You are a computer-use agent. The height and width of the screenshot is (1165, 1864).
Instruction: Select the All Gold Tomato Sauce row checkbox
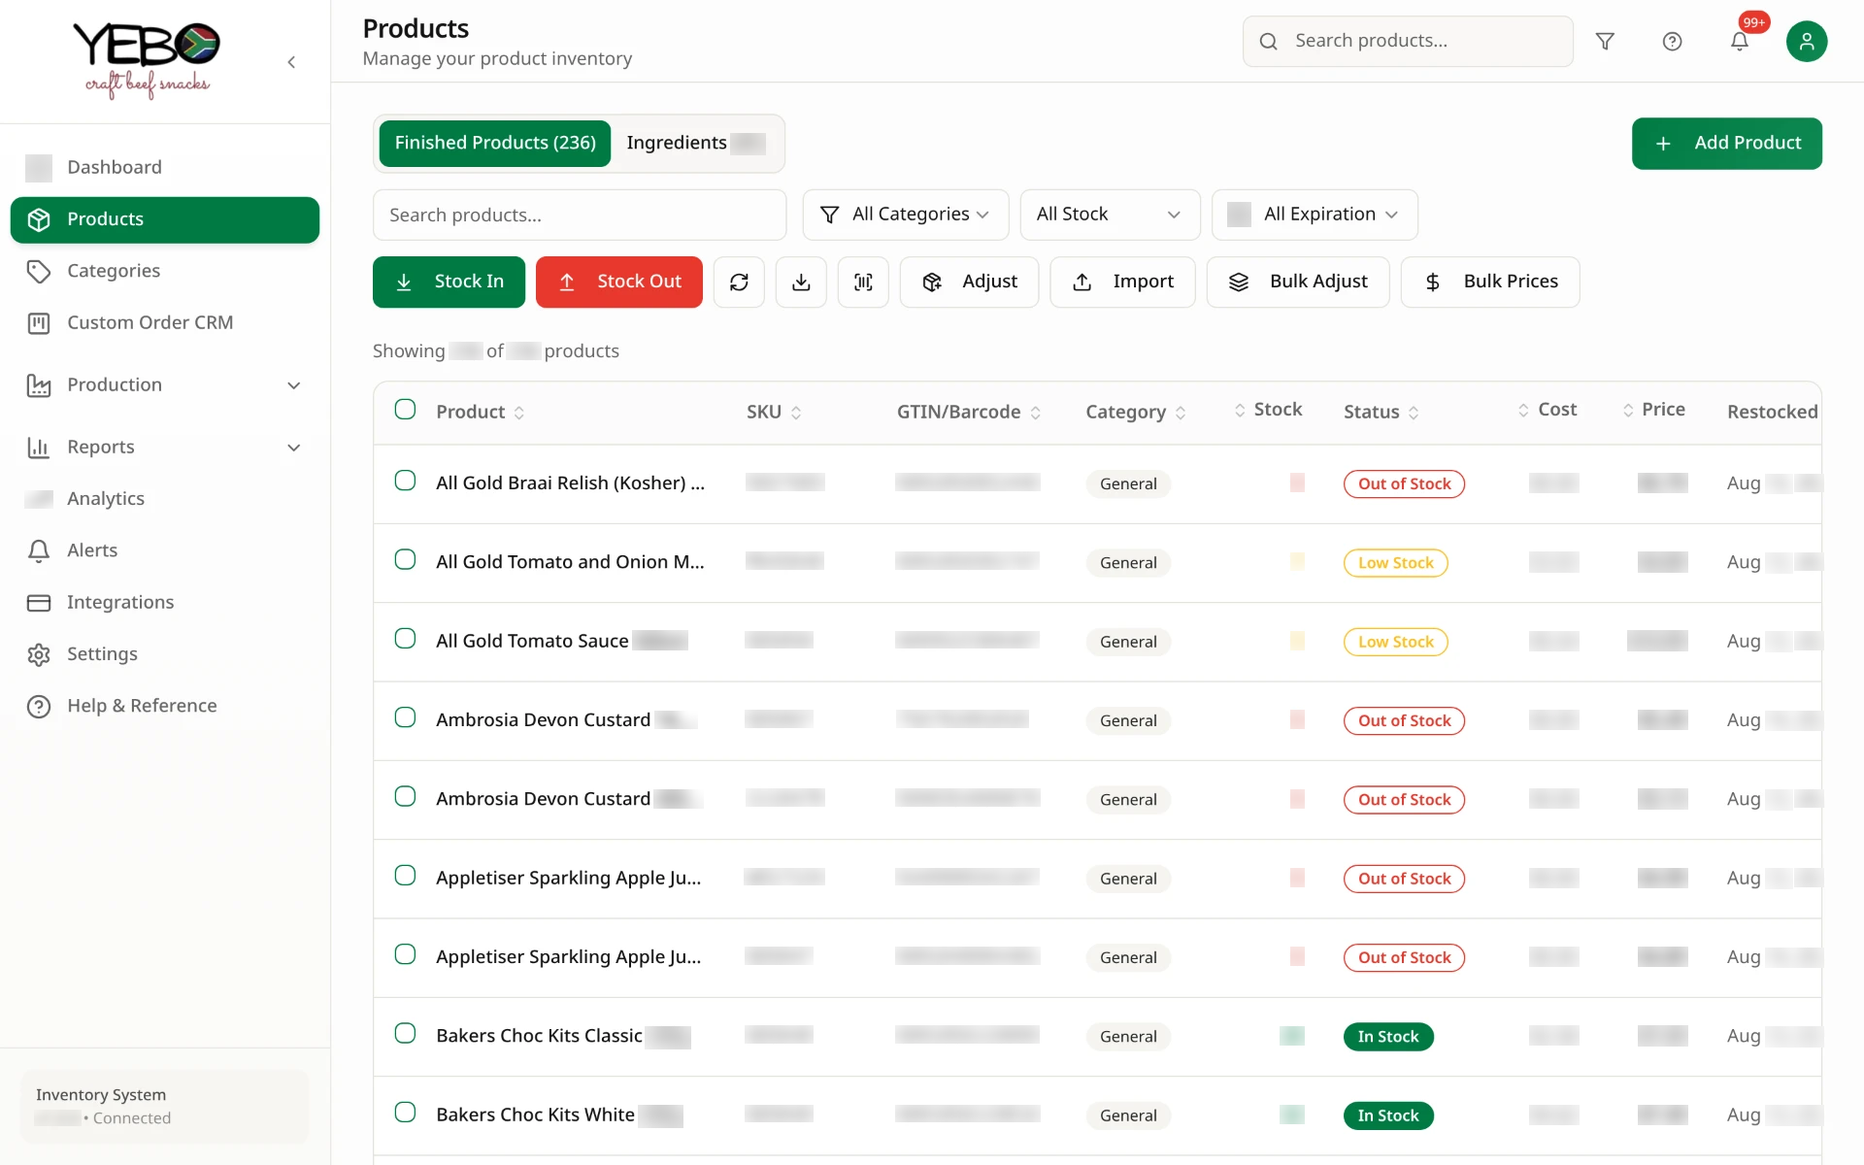tap(405, 639)
